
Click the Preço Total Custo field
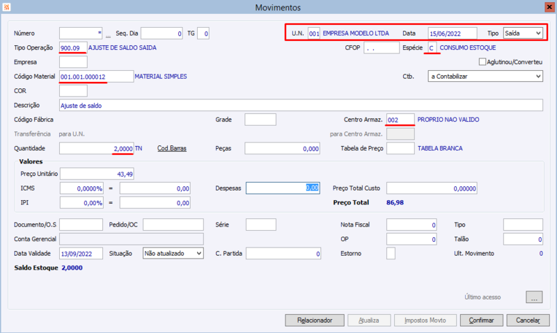click(432, 188)
